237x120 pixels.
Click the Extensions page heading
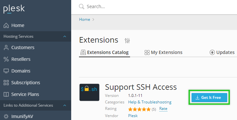coord(99,40)
